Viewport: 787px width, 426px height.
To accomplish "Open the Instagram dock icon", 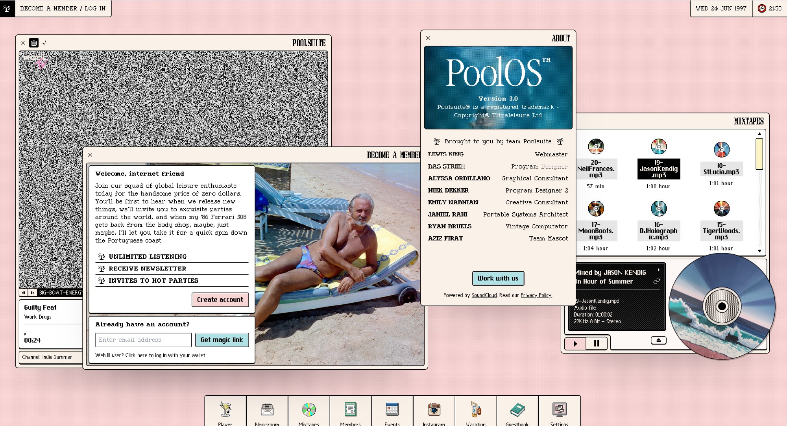I will coord(434,411).
